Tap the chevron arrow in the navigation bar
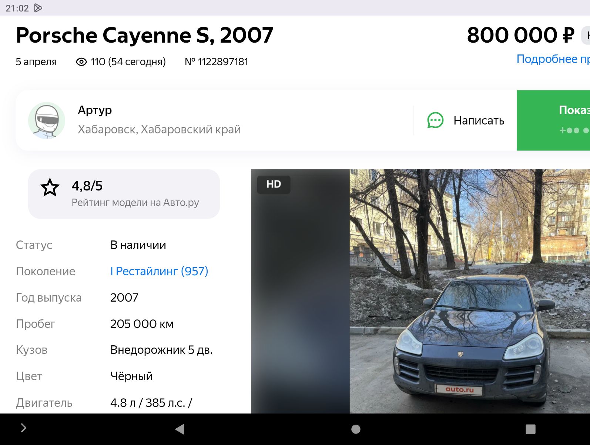The height and width of the screenshot is (445, 590). (x=23, y=428)
